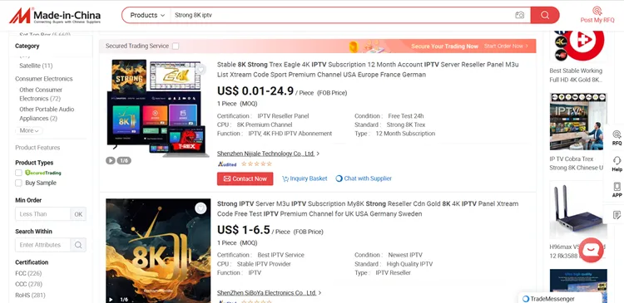The width and height of the screenshot is (624, 303).
Task: Click the Min Order Less Than field
Action: point(43,214)
